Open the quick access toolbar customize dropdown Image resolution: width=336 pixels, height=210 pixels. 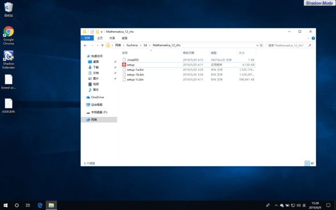101,32
